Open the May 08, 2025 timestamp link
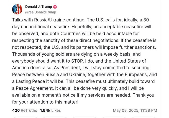169x118 pixels. click(x=135, y=110)
